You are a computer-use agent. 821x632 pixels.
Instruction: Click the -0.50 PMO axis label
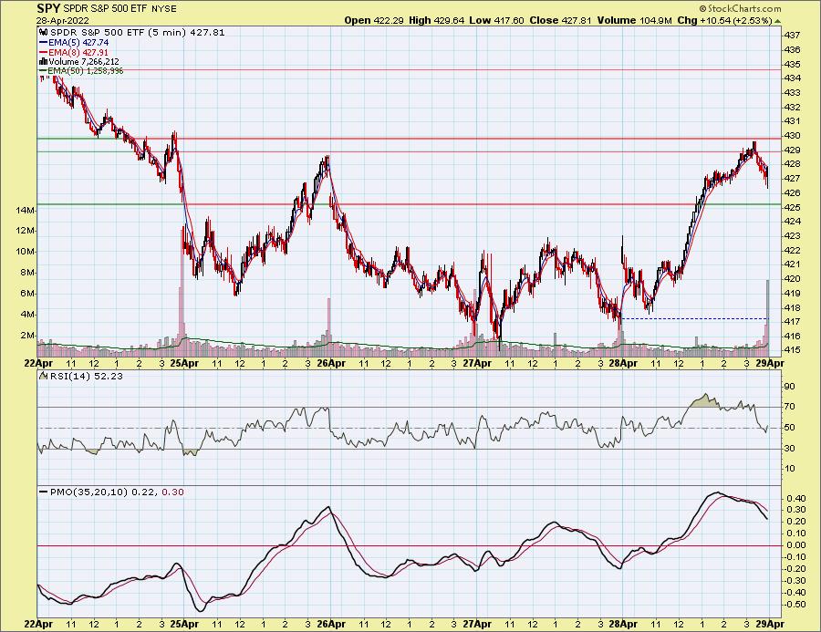795,605
